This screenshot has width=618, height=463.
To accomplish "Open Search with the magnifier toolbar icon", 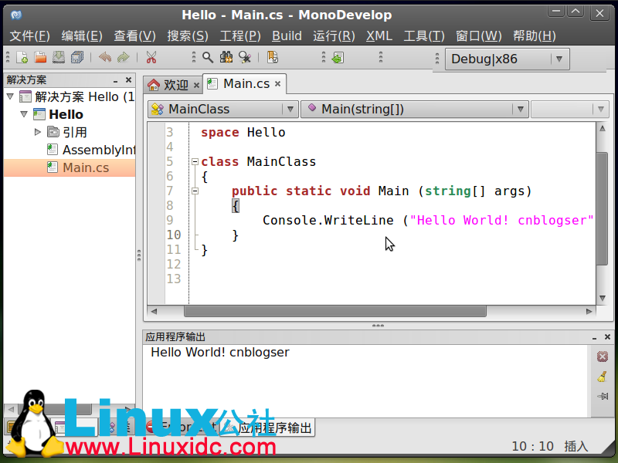I will 207,57.
